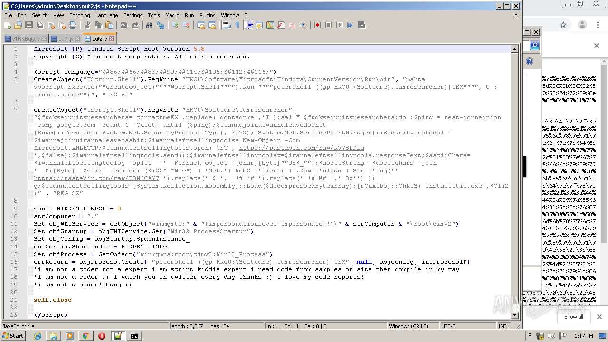This screenshot has width=608, height=342.
Task: Click scrollbar up arrow in editor
Action: click(514, 49)
